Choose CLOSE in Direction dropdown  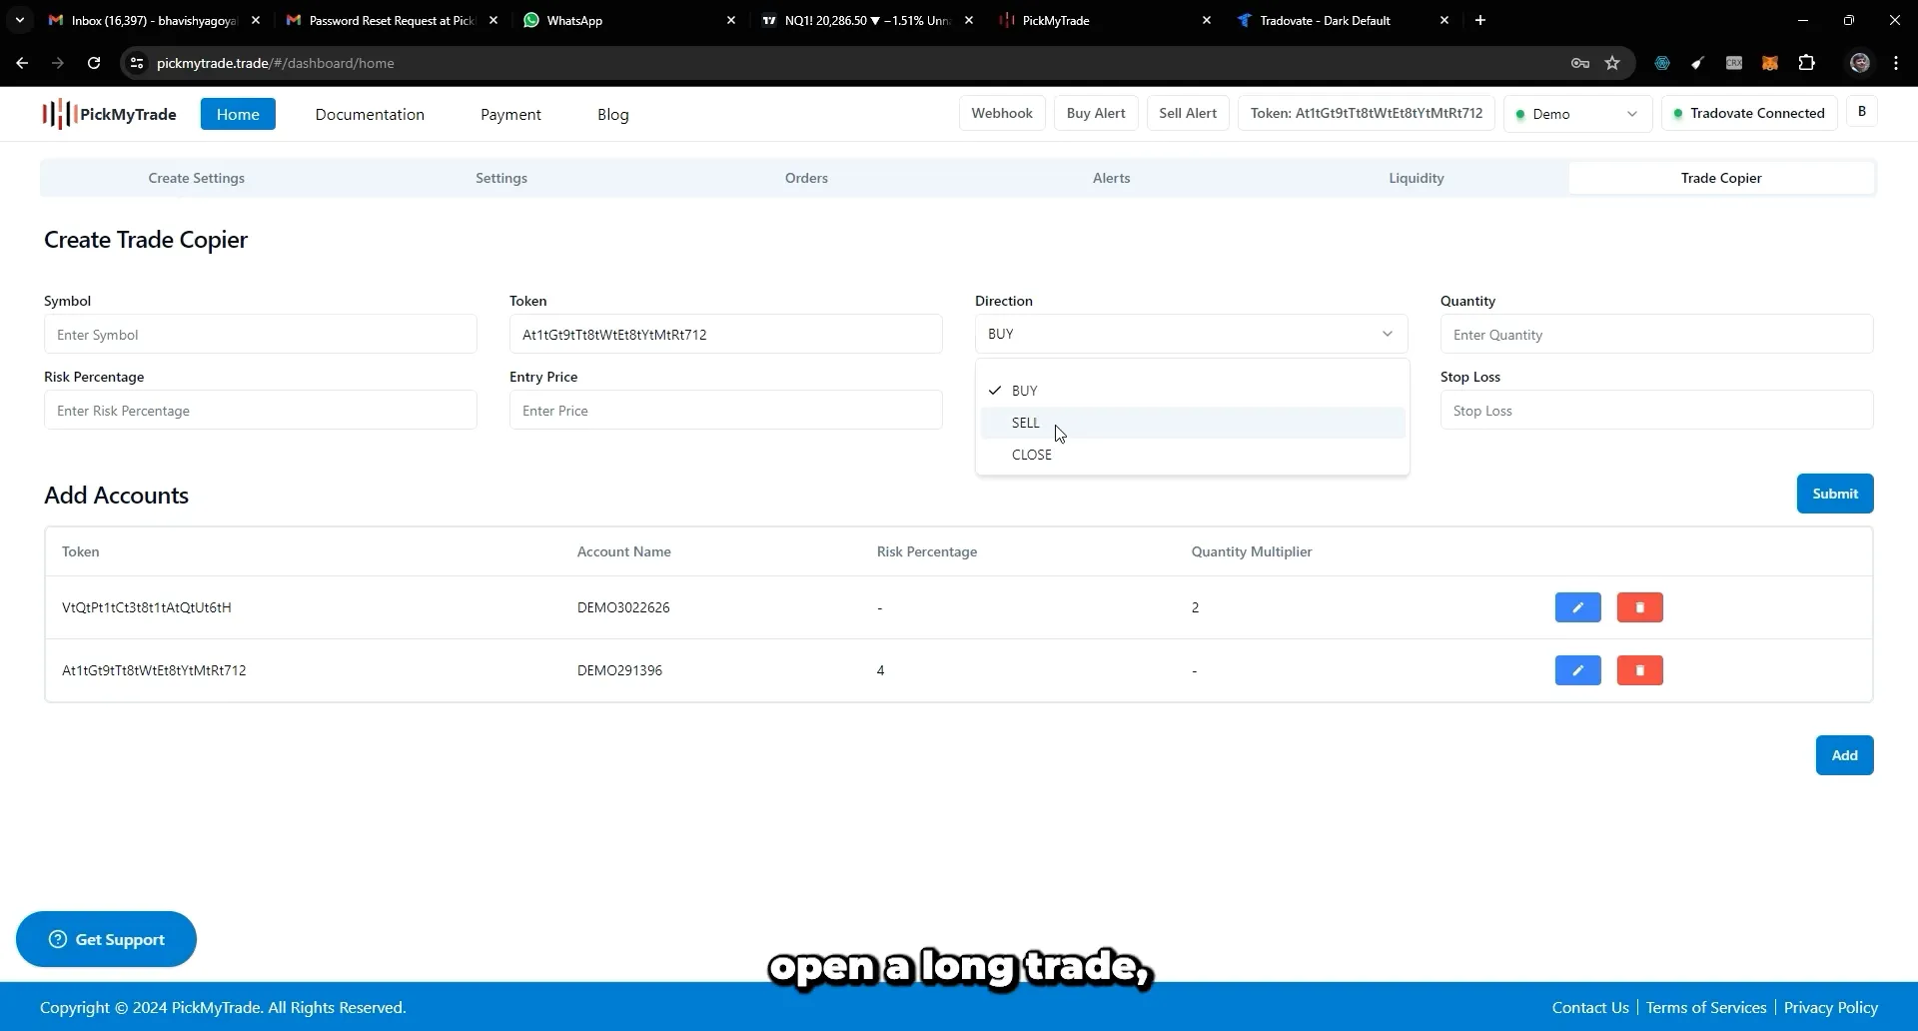[1193, 455]
